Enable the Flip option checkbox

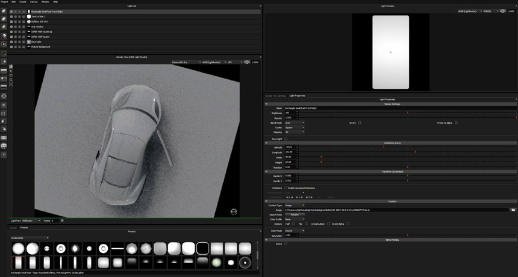click(x=306, y=224)
